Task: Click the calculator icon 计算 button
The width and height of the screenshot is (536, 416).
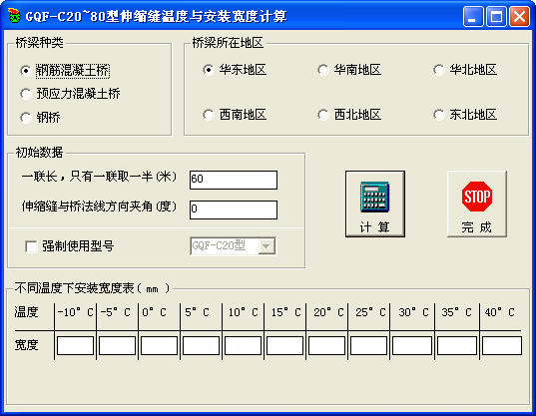Action: [x=375, y=204]
